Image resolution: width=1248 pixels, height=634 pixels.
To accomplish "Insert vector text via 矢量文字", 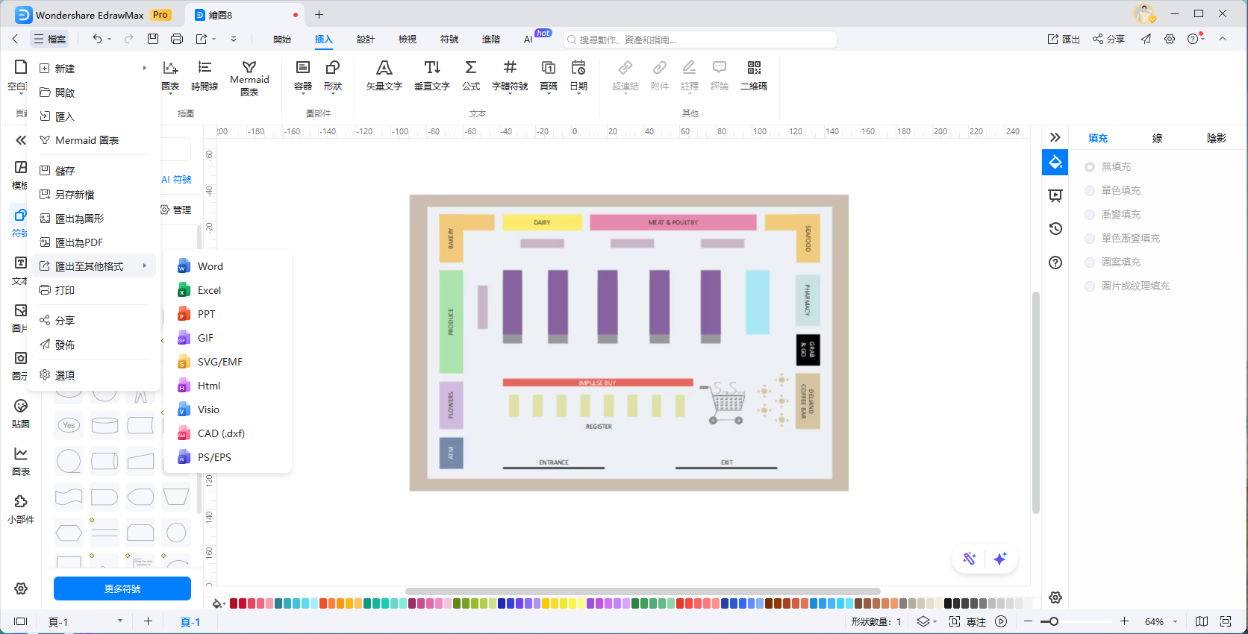I will [x=384, y=75].
